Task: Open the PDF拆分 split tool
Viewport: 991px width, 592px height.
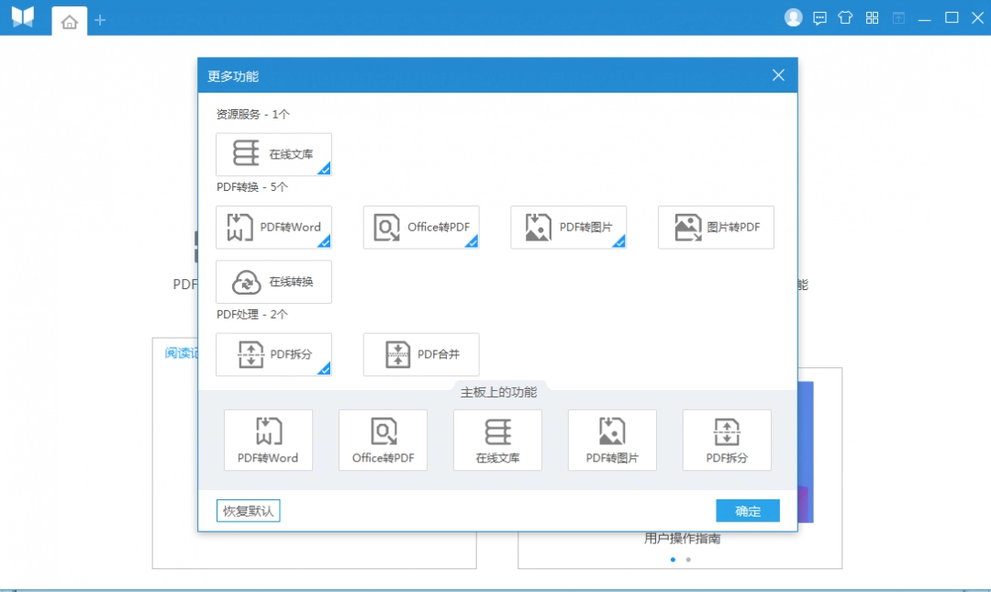Action: 273,354
